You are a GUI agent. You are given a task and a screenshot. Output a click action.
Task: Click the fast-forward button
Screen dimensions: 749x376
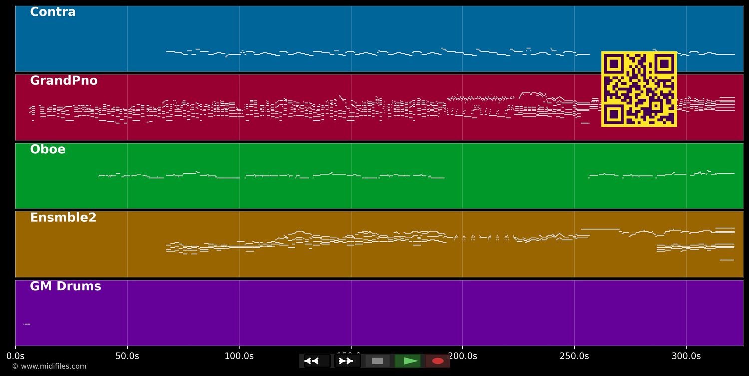click(x=347, y=361)
